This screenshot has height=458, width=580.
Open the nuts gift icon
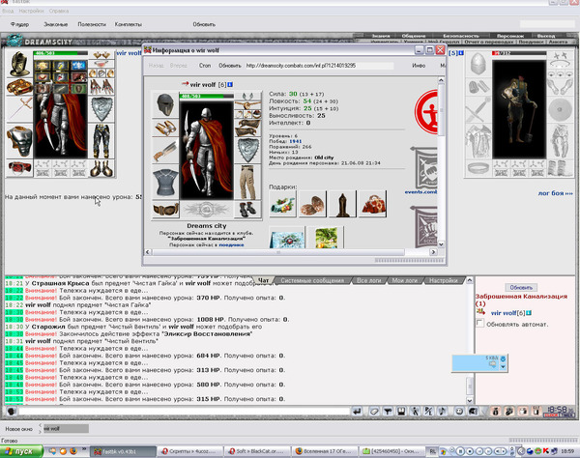pyautogui.click(x=313, y=204)
